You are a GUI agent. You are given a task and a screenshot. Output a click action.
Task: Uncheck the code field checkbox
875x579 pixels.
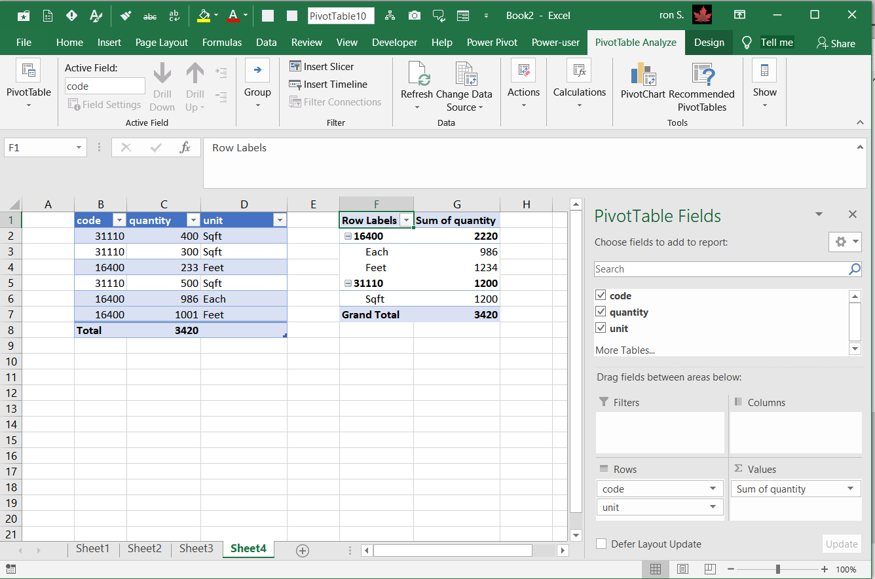tap(601, 295)
